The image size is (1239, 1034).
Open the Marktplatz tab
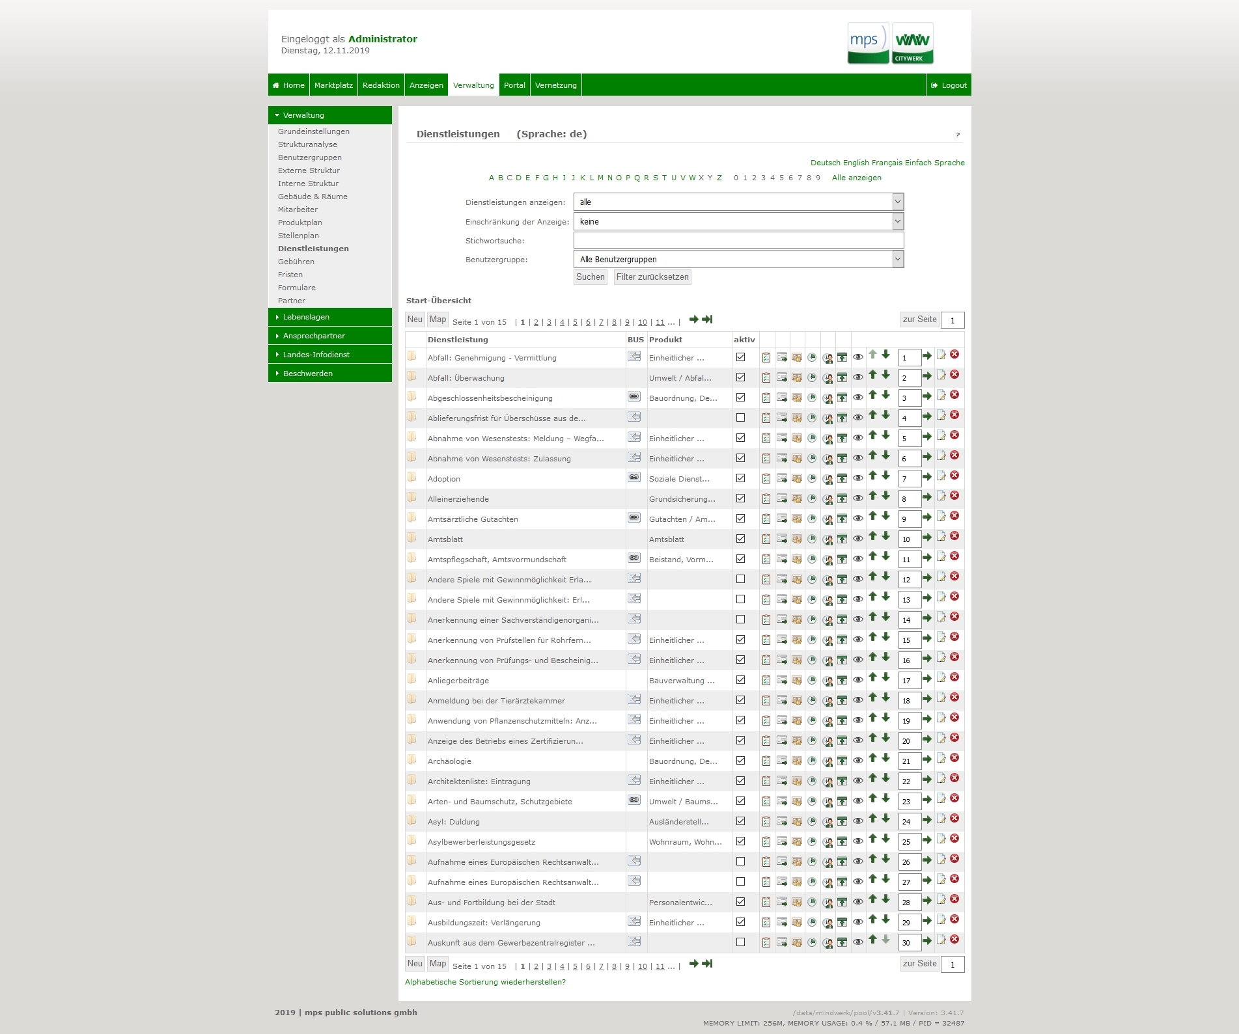(333, 85)
